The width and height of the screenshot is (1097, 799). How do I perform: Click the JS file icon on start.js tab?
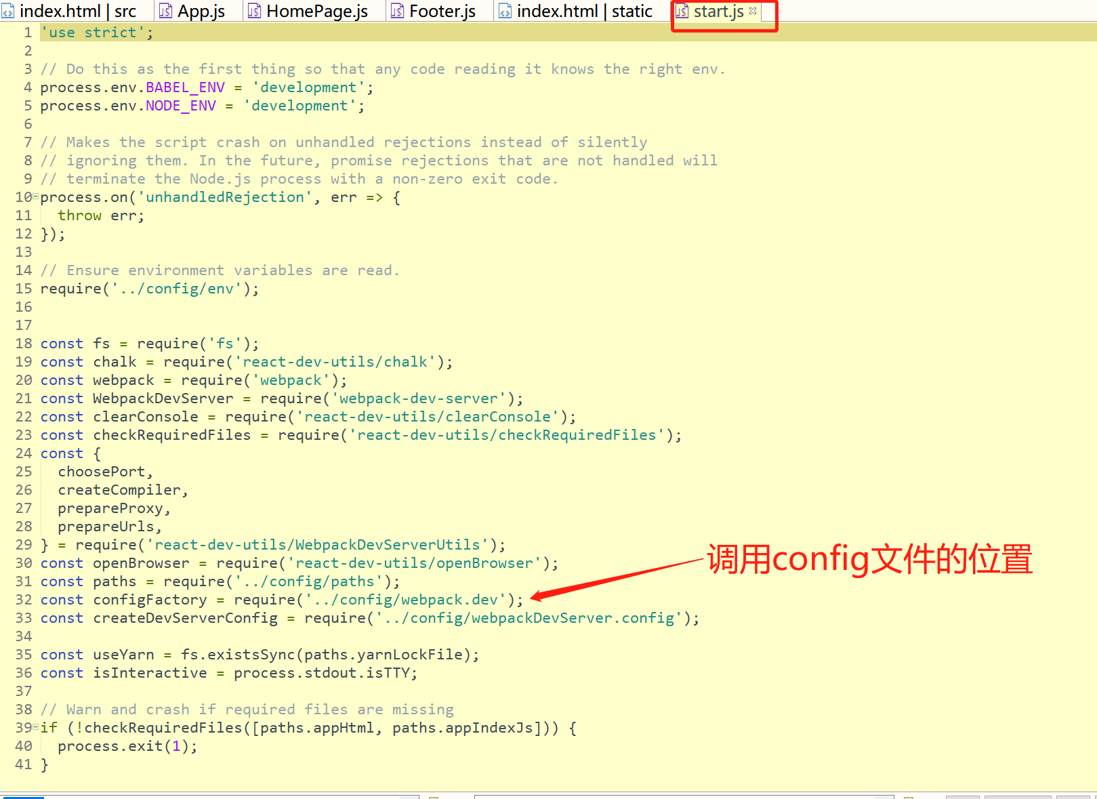(x=682, y=11)
